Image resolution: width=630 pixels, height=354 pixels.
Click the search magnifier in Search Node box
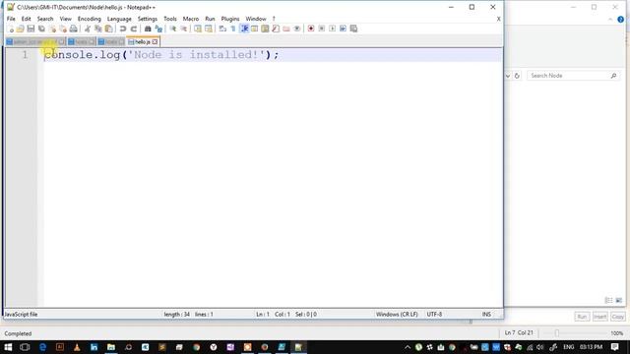pos(613,76)
